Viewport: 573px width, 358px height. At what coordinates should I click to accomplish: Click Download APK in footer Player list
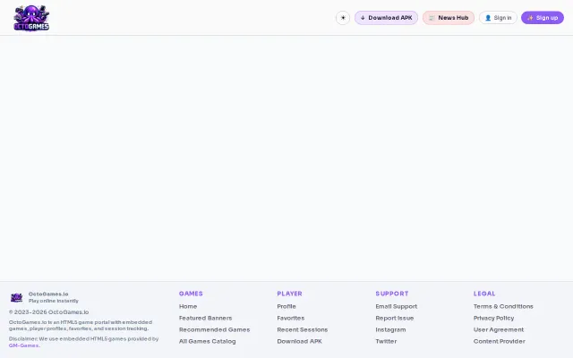(x=299, y=342)
